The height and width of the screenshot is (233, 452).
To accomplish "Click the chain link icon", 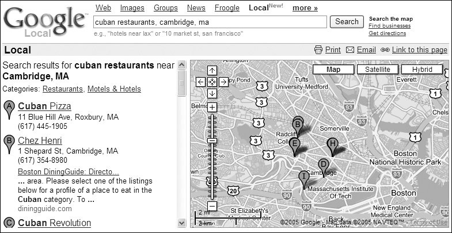I will point(385,50).
